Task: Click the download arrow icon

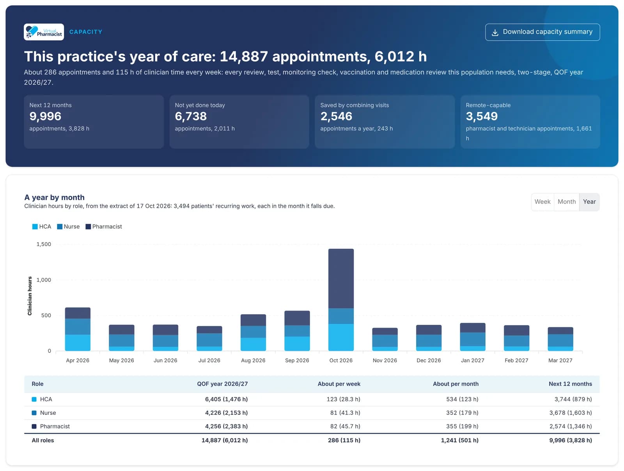Action: [x=495, y=32]
